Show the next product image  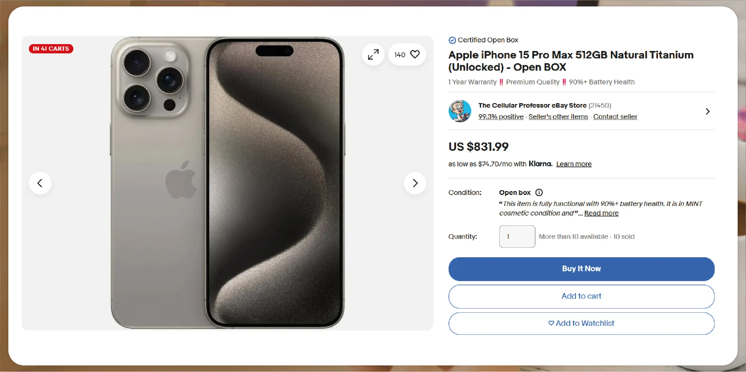point(415,183)
